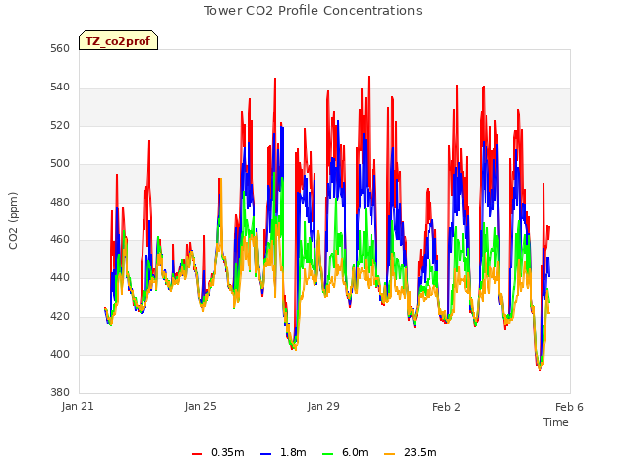
Task: Click the 500 y-axis tick label
Action: tap(60, 164)
